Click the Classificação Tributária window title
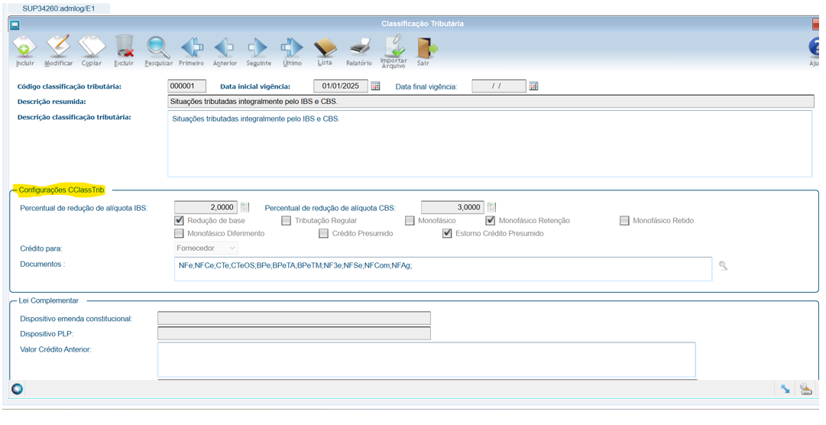The height and width of the screenshot is (425, 826). (423, 24)
